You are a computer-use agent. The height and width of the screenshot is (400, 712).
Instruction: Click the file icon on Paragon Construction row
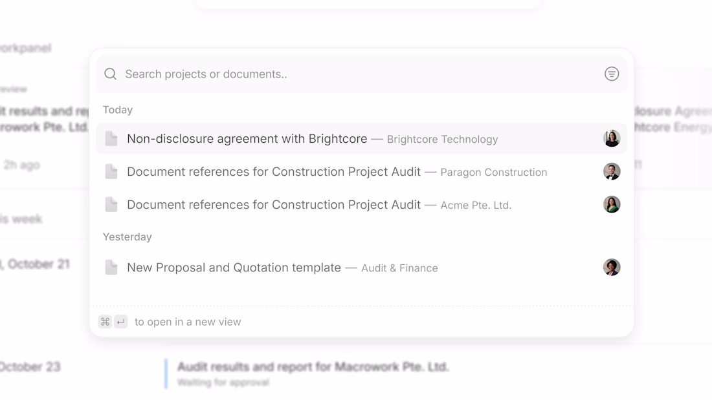tap(111, 172)
